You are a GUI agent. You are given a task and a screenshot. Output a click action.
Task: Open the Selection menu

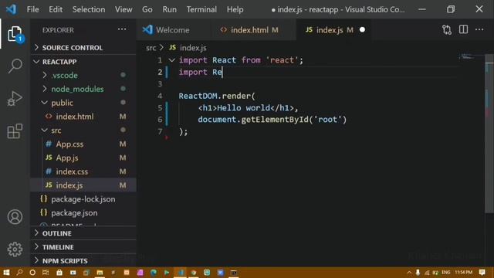89,9
